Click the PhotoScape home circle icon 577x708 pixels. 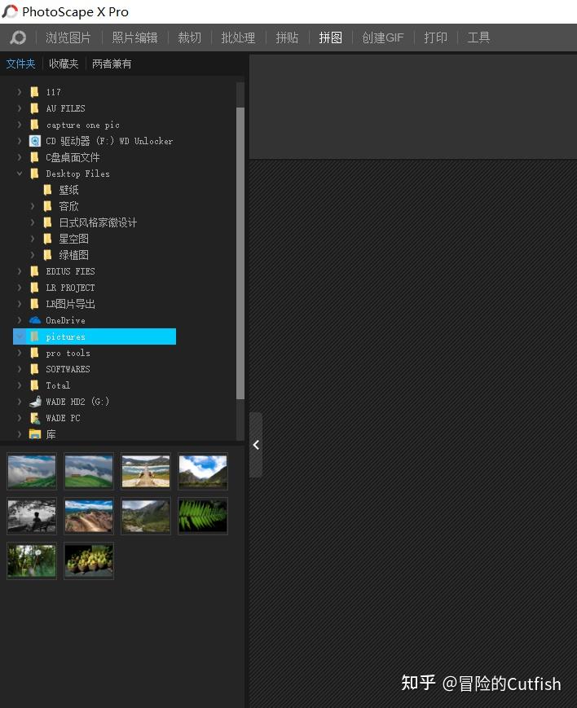[18, 37]
